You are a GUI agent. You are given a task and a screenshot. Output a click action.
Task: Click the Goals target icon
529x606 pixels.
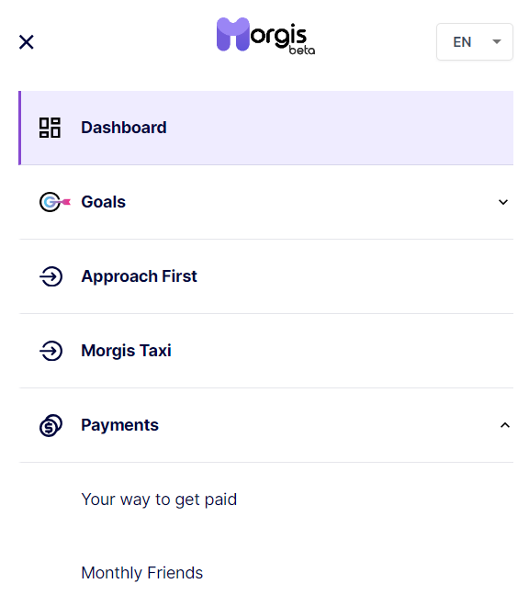(54, 202)
